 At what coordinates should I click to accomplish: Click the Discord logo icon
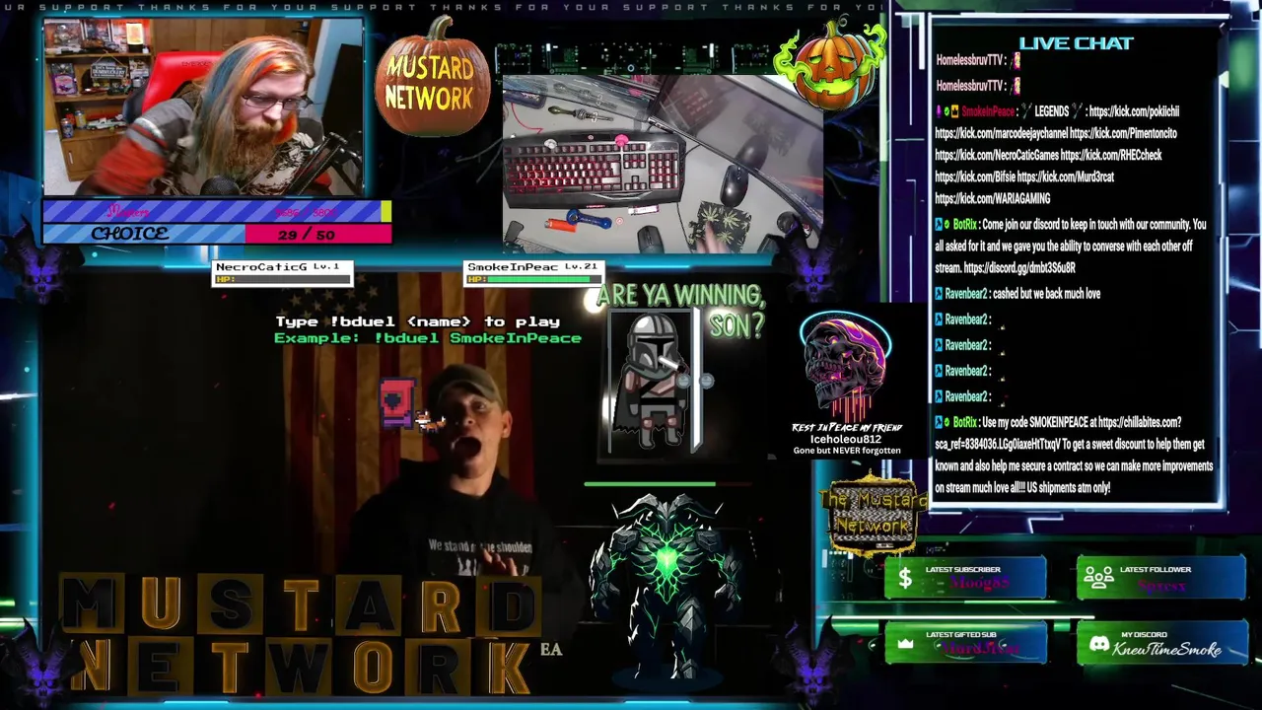[x=1099, y=645]
